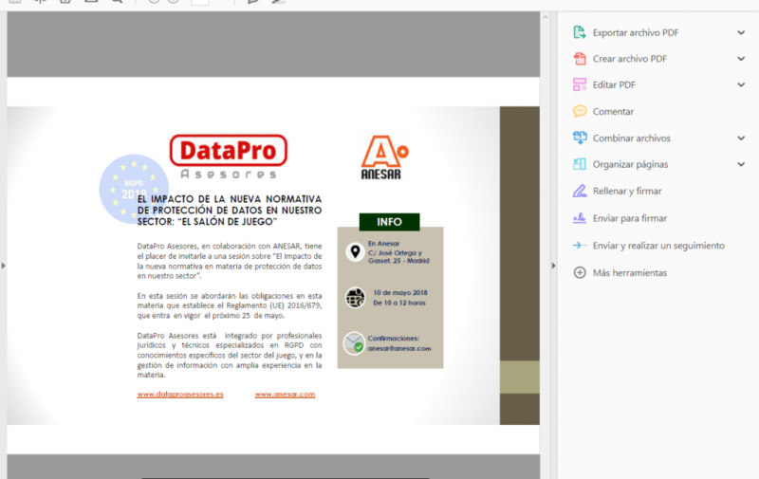This screenshot has height=479, width=759.
Task: Click the INFO green header label
Action: click(x=389, y=222)
